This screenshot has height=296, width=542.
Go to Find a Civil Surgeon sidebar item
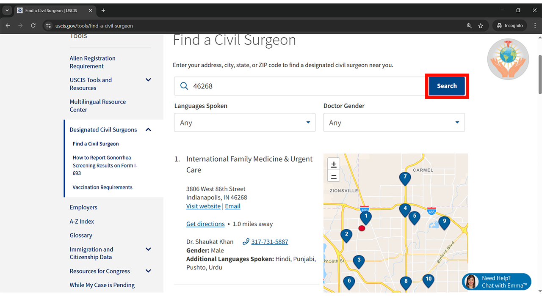pos(96,144)
